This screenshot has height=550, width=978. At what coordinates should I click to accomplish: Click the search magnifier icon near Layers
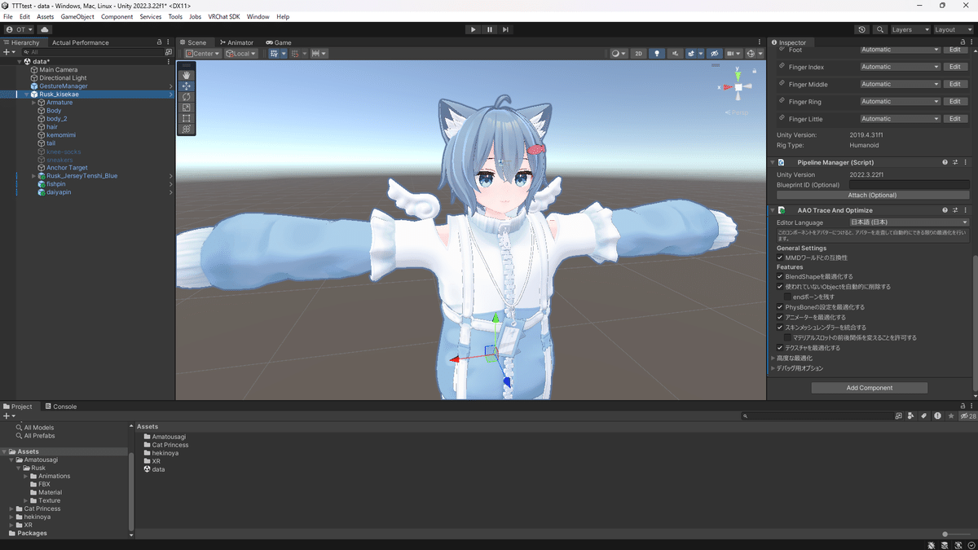coord(880,29)
